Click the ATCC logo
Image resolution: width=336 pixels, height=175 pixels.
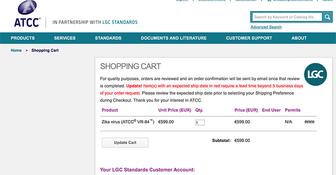(x=27, y=14)
